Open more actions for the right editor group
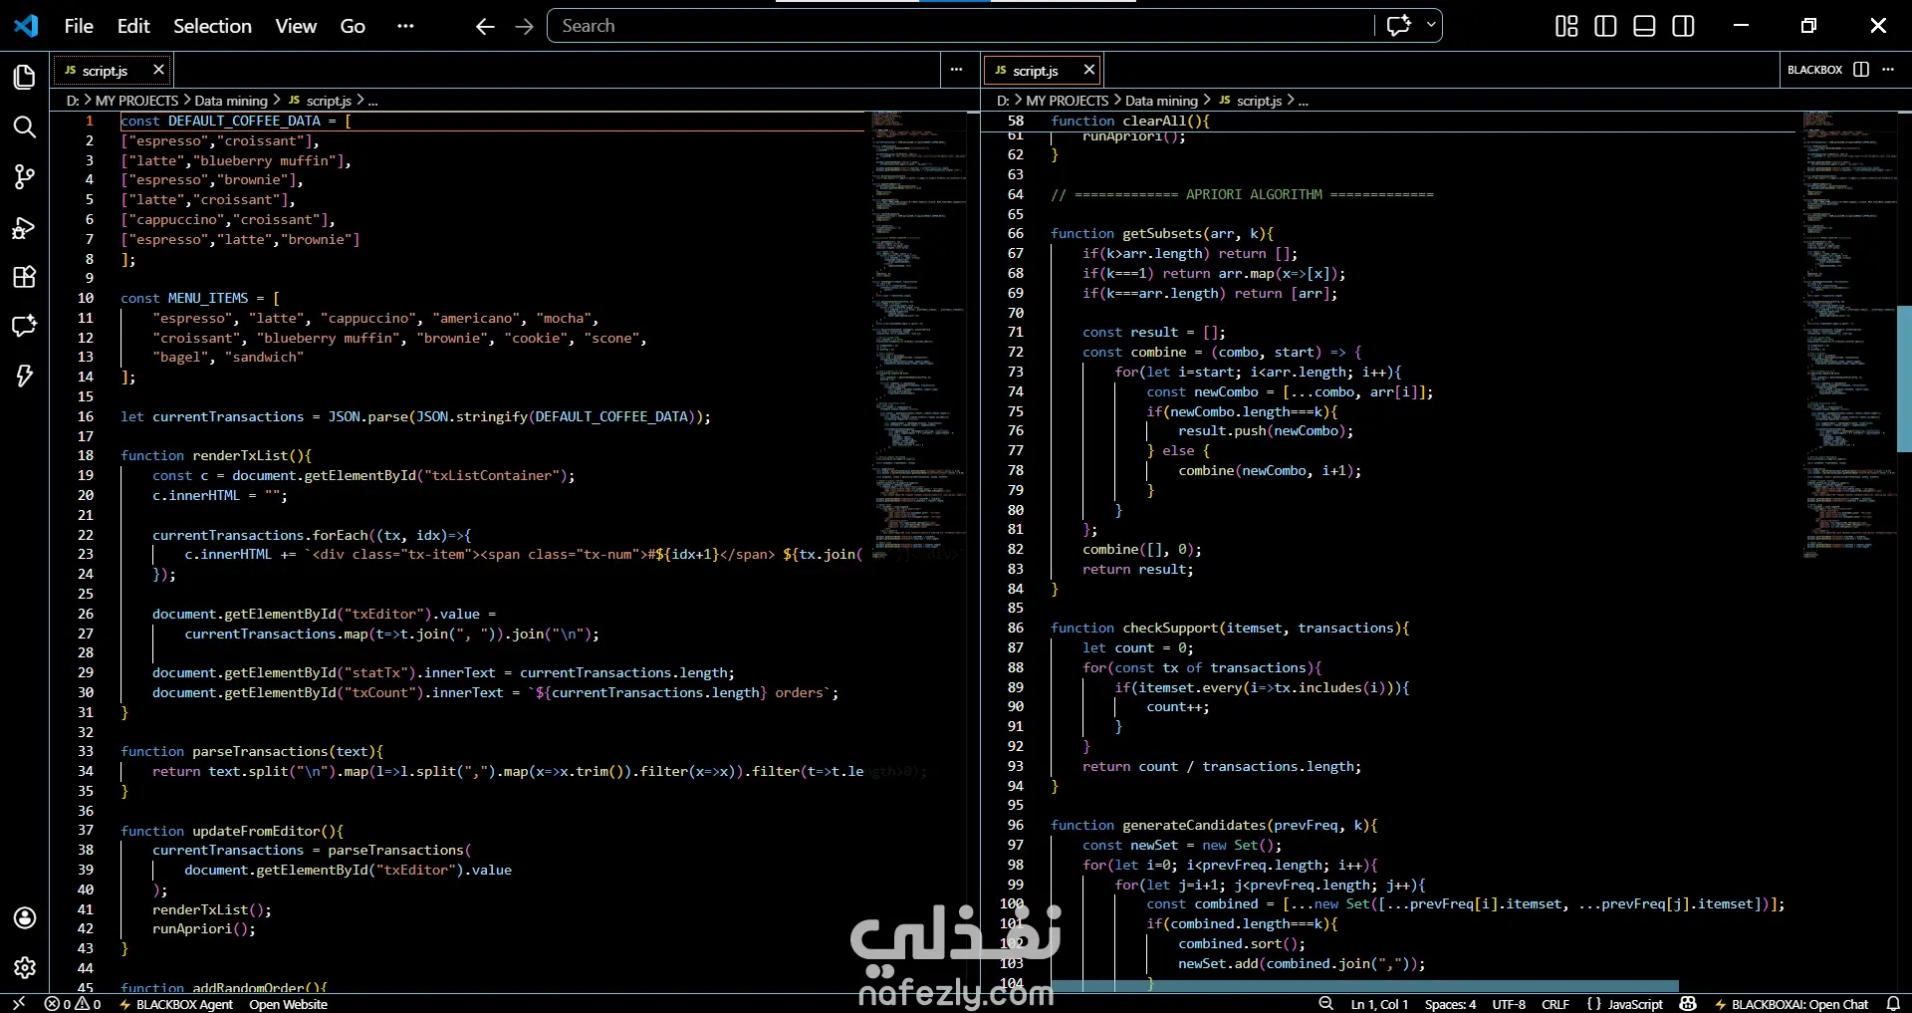Screen dimensions: 1912x1013 tap(1888, 70)
